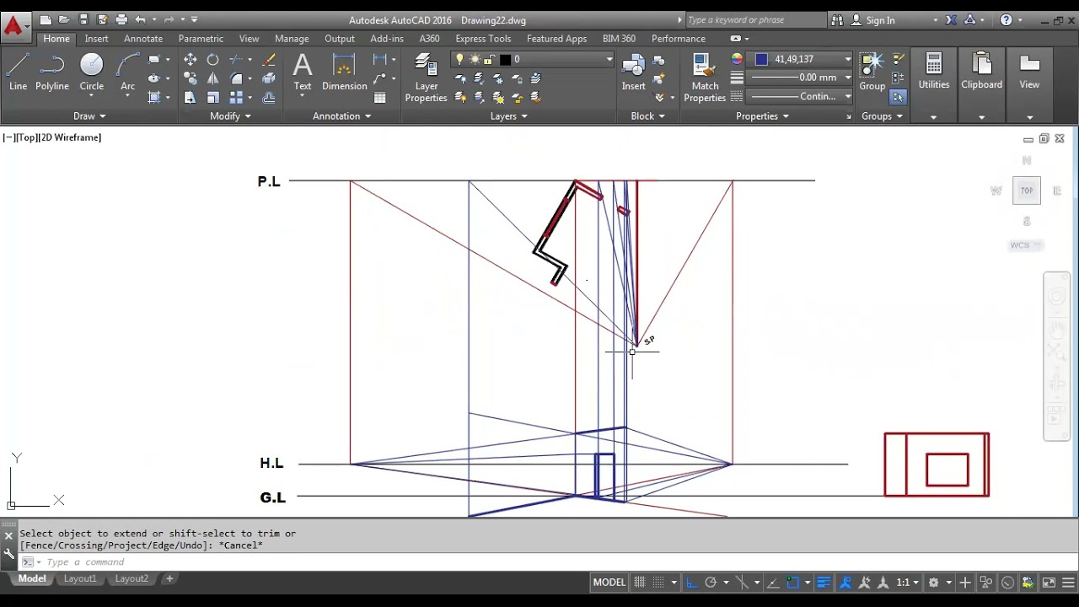Screen dimensions: 1079x607
Task: Activate the Copy tool in the Modify panel
Action: coord(190,78)
